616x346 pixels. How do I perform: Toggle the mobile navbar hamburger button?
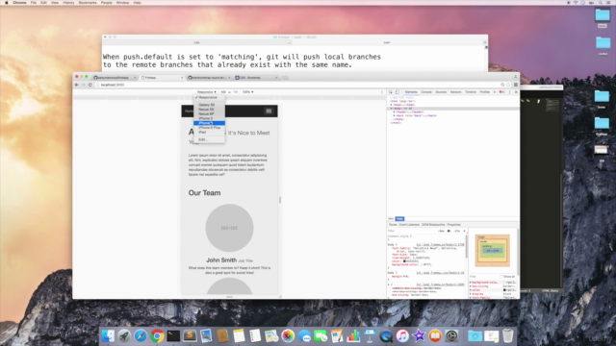point(269,111)
